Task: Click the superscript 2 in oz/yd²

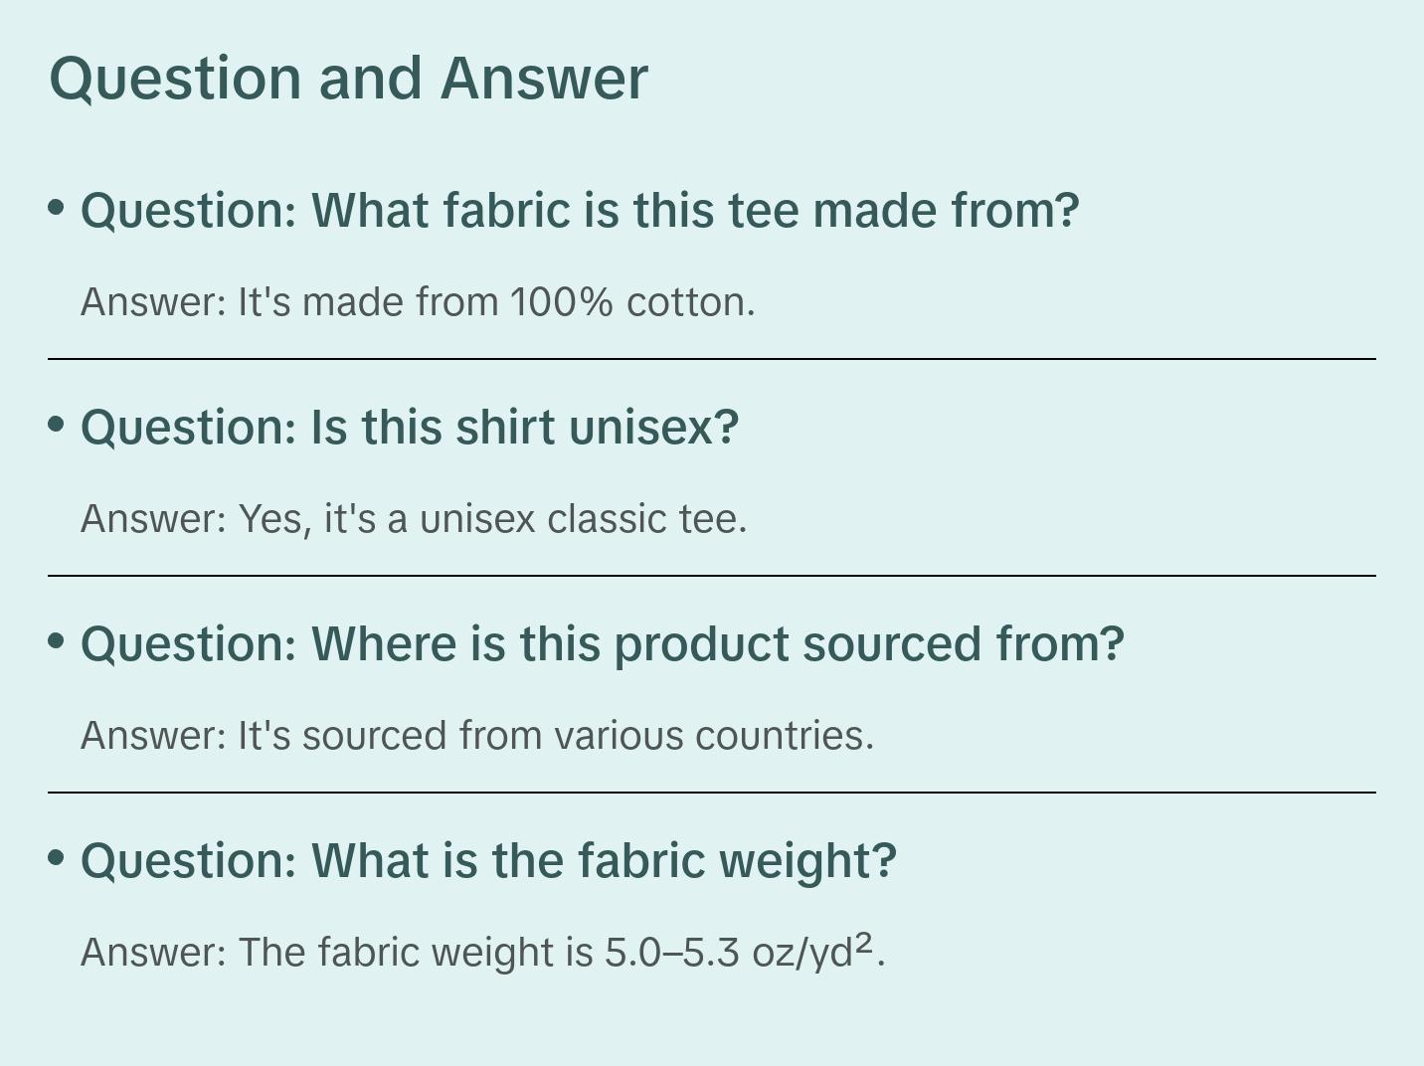Action: point(864,942)
